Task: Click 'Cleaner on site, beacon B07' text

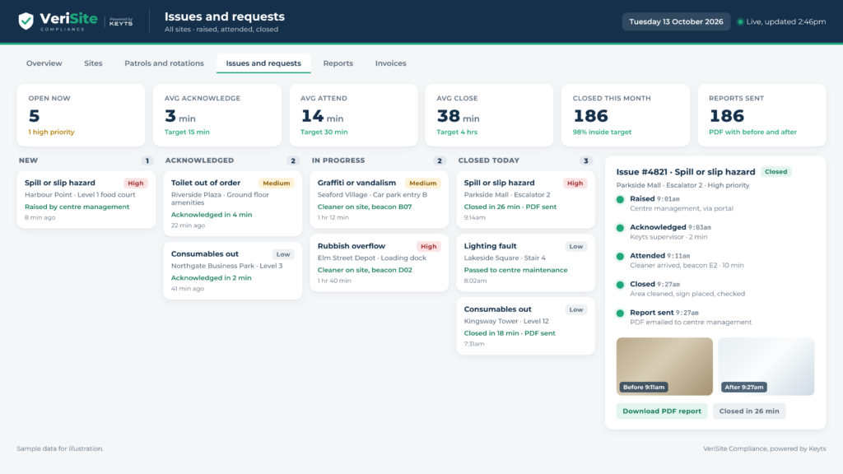Action: coord(365,207)
